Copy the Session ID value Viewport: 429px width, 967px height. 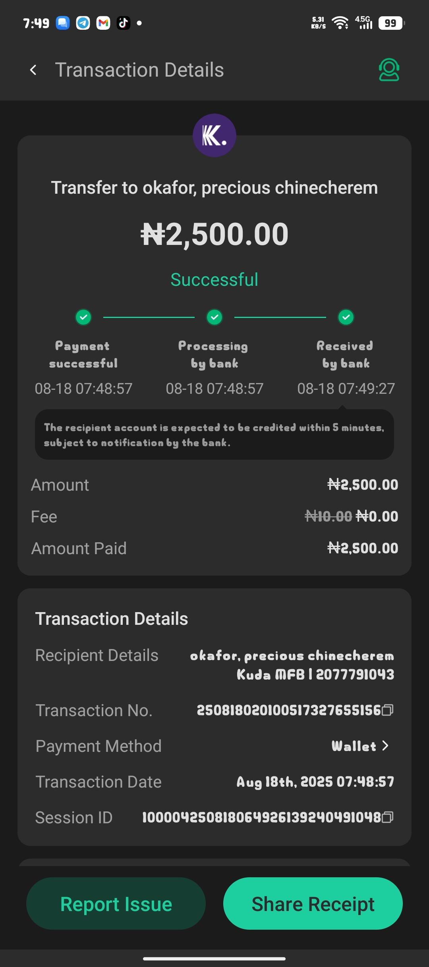388,817
